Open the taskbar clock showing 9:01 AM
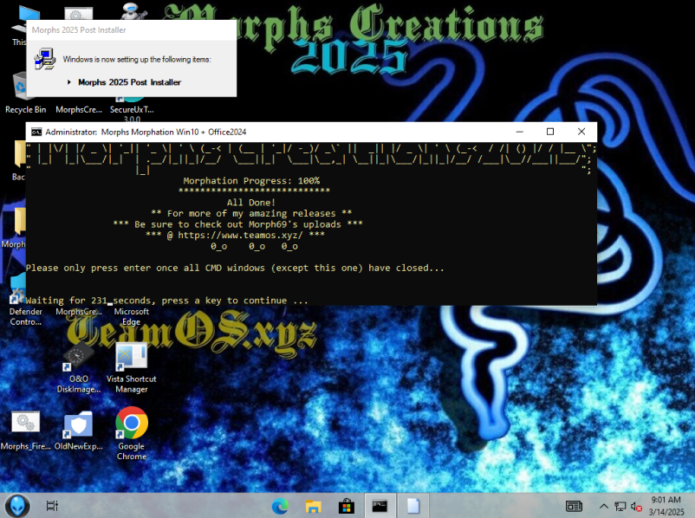 click(x=666, y=506)
